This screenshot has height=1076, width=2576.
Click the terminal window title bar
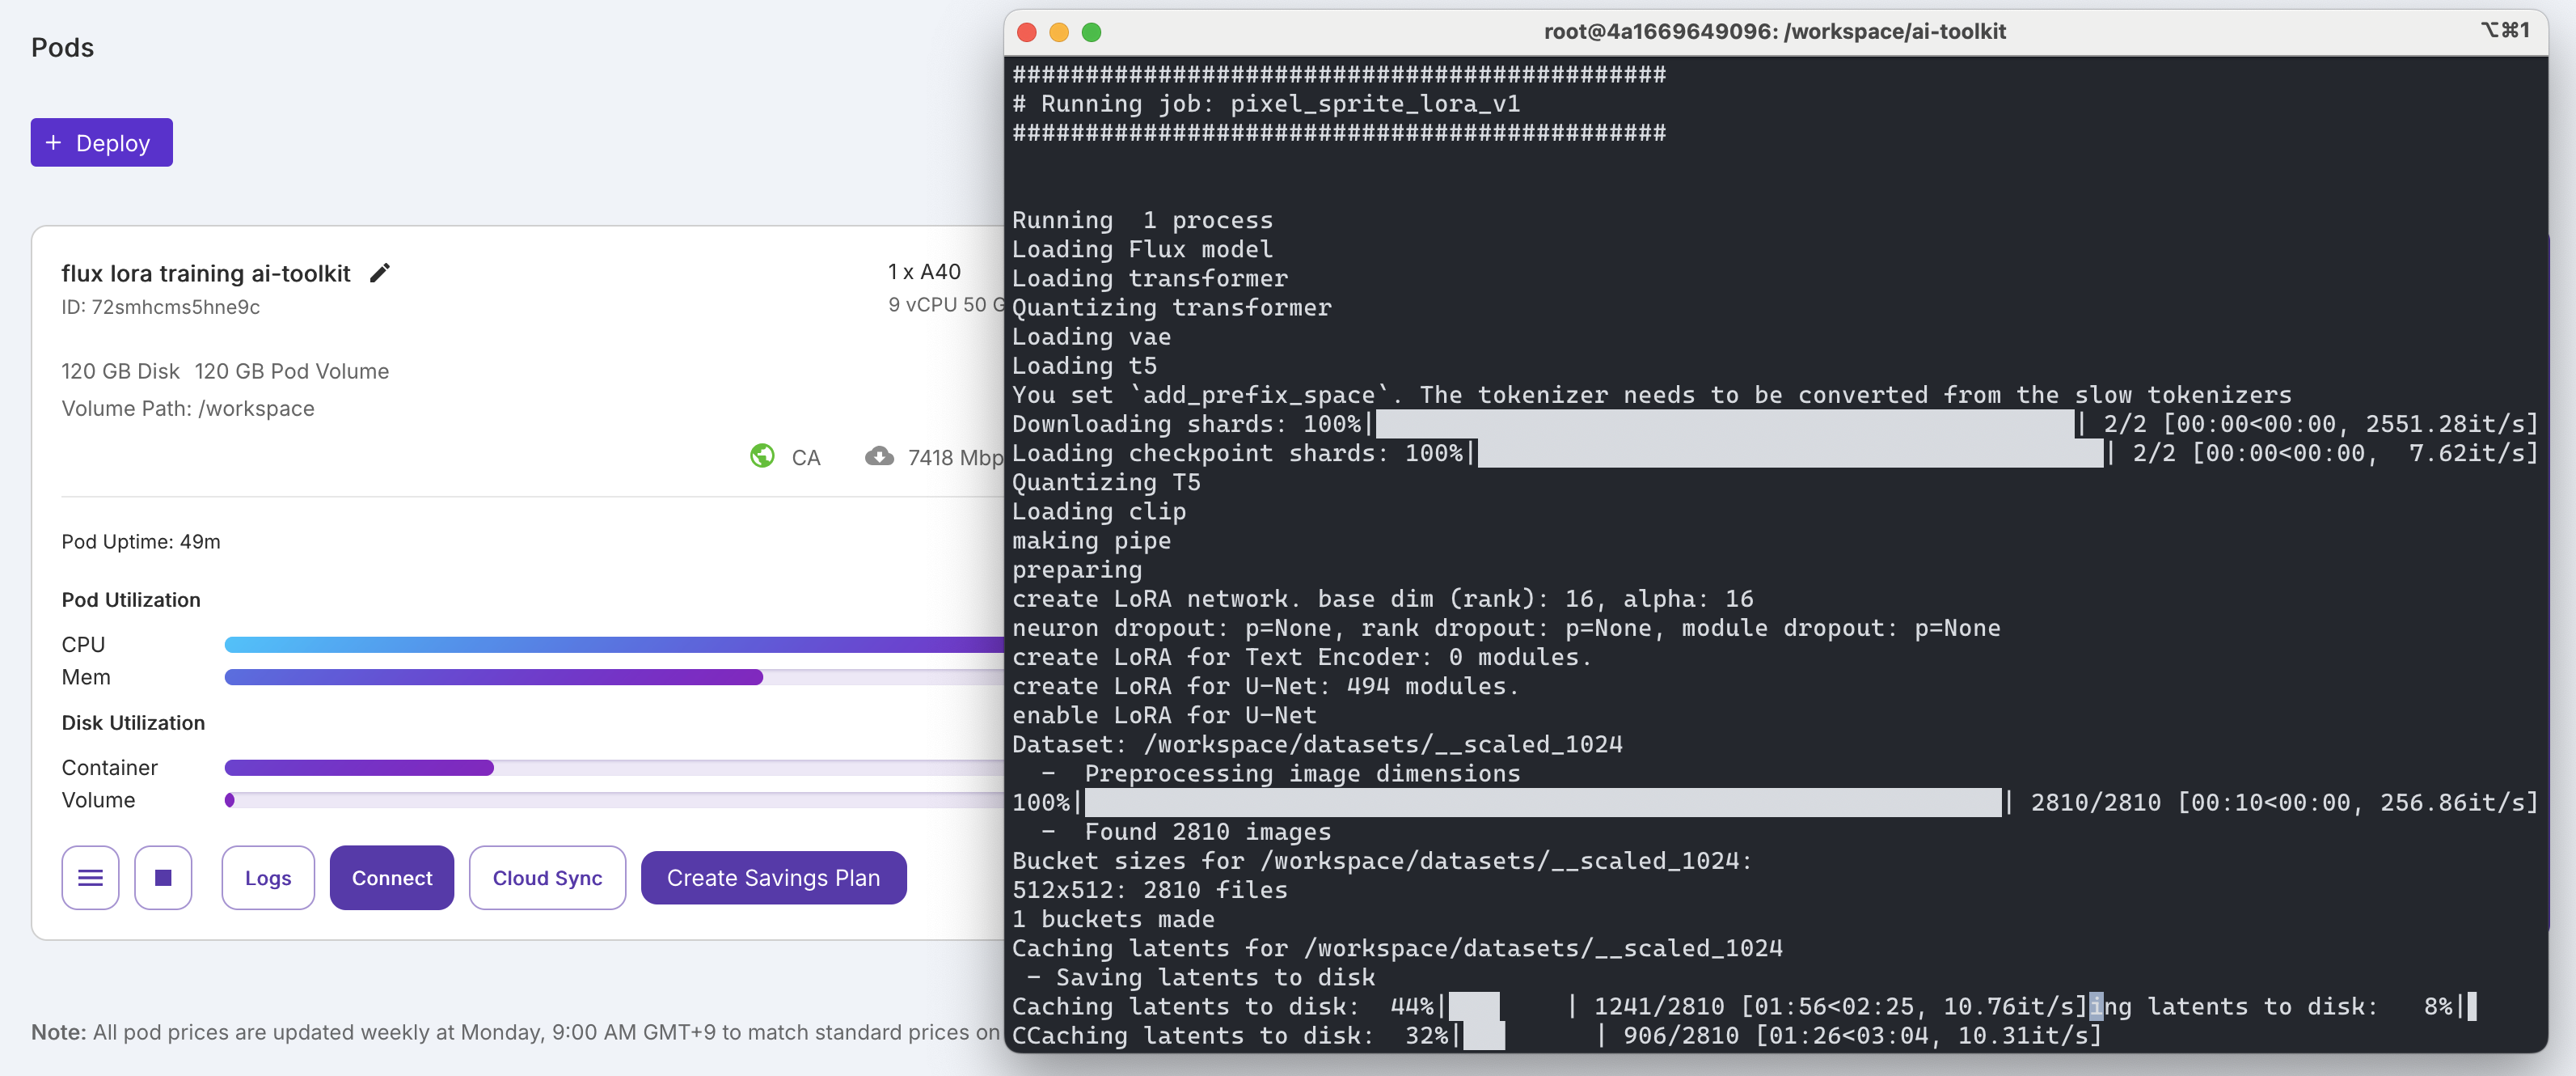pos(1774,32)
